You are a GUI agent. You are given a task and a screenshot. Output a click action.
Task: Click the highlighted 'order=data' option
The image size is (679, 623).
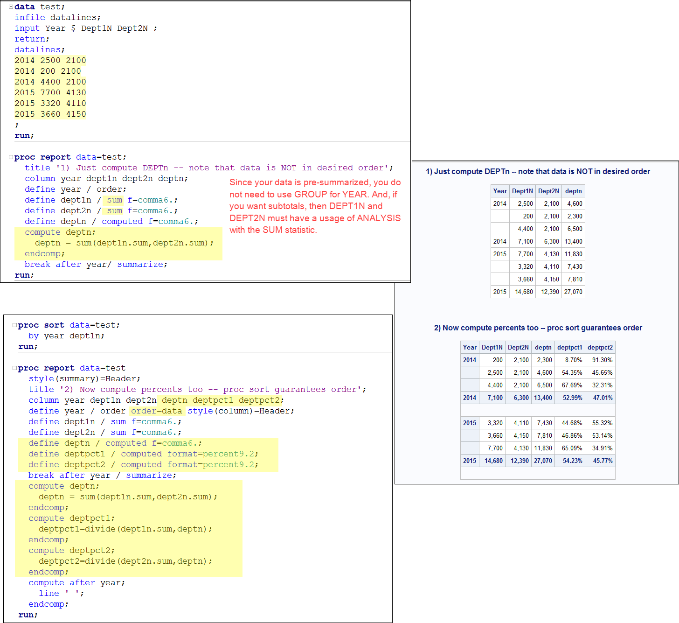tap(156, 411)
